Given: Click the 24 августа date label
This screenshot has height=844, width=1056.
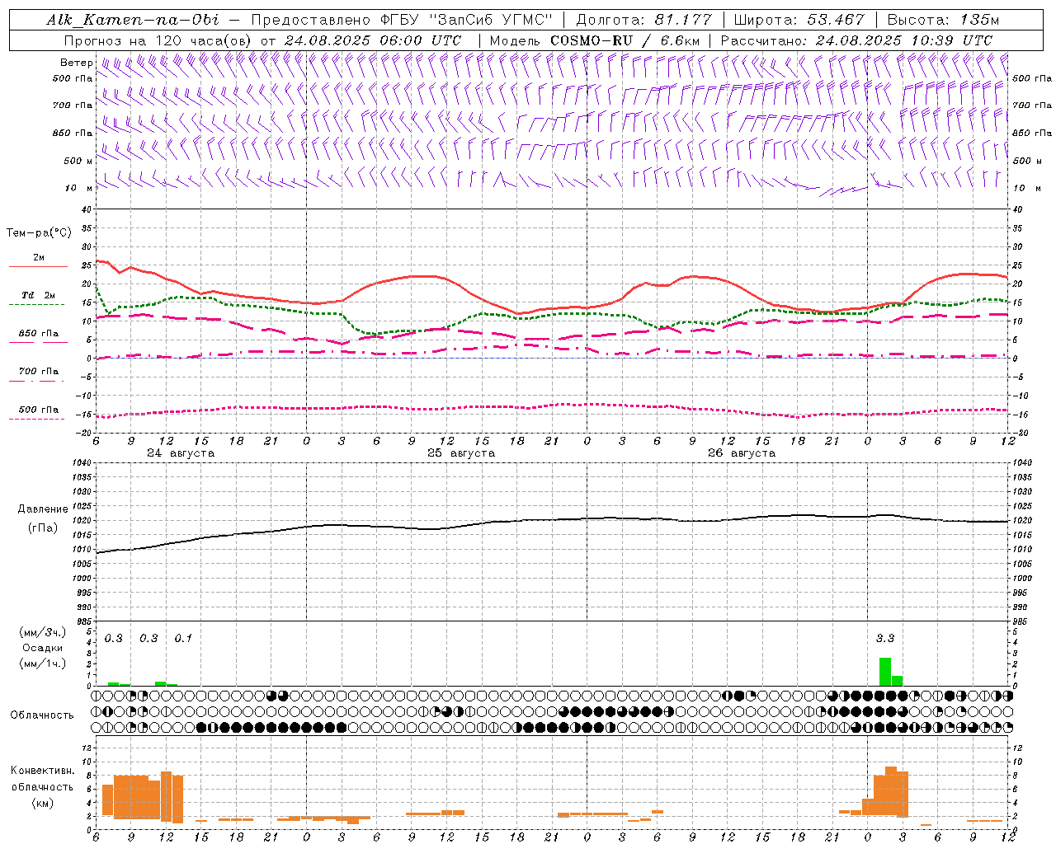Looking at the screenshot, I should (x=180, y=453).
